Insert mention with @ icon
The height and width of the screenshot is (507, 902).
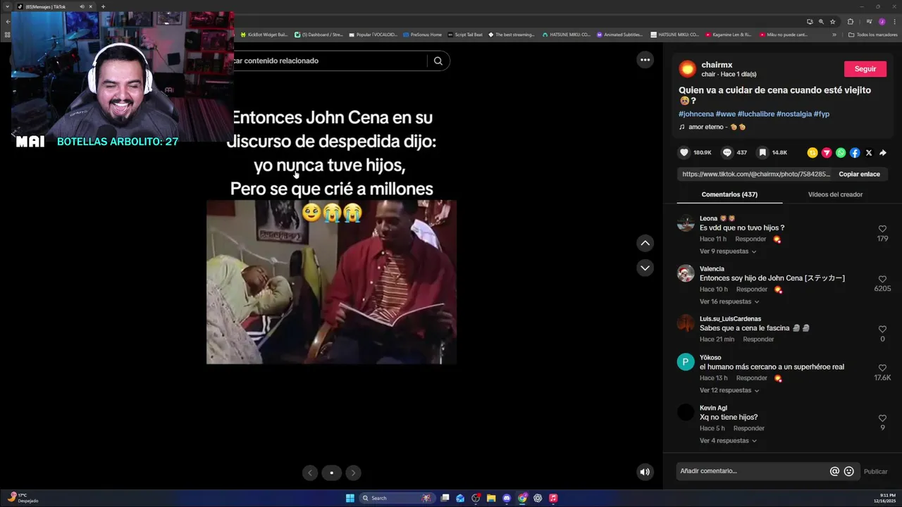834,471
